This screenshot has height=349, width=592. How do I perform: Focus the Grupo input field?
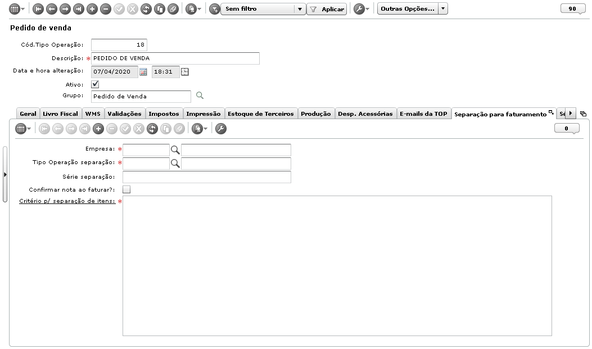pyautogui.click(x=141, y=96)
